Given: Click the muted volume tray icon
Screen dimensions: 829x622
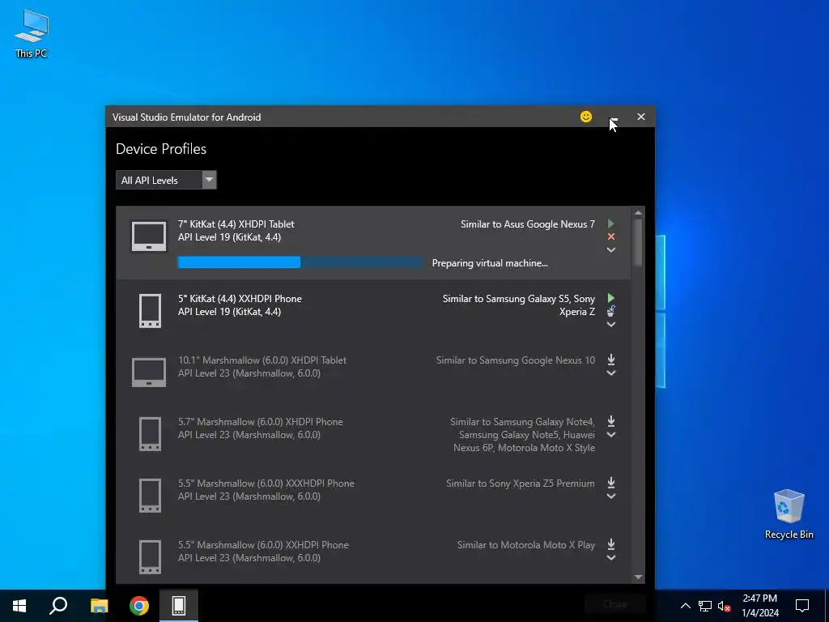Looking at the screenshot, I should click(724, 606).
